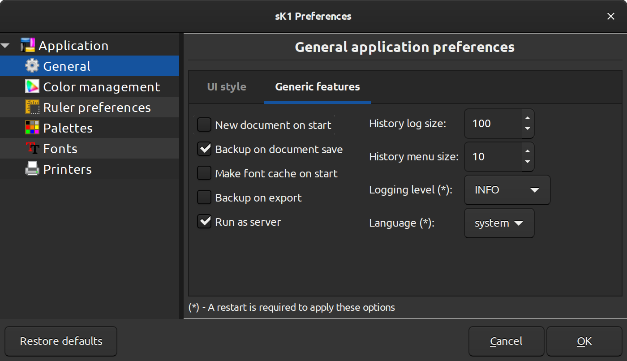Click the General gear icon

(32, 66)
